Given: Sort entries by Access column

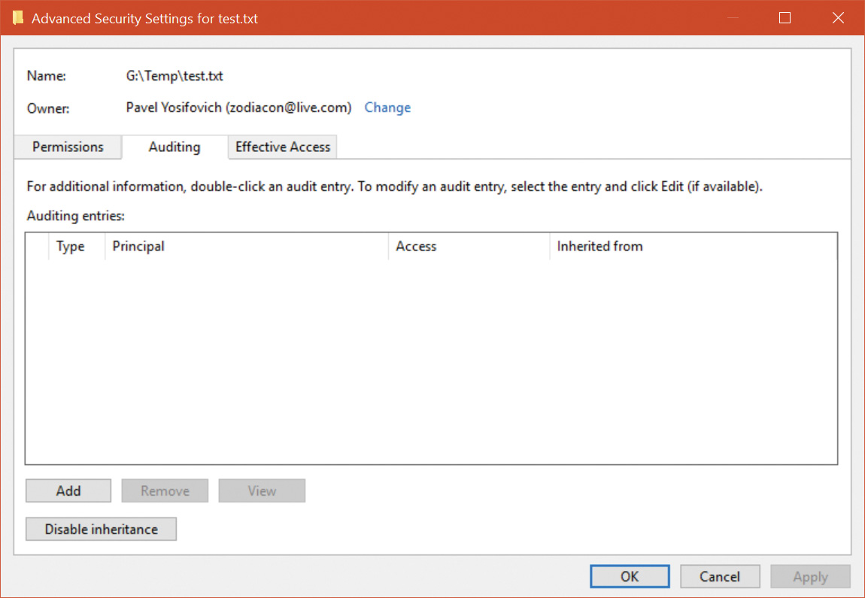Looking at the screenshot, I should click(x=416, y=246).
